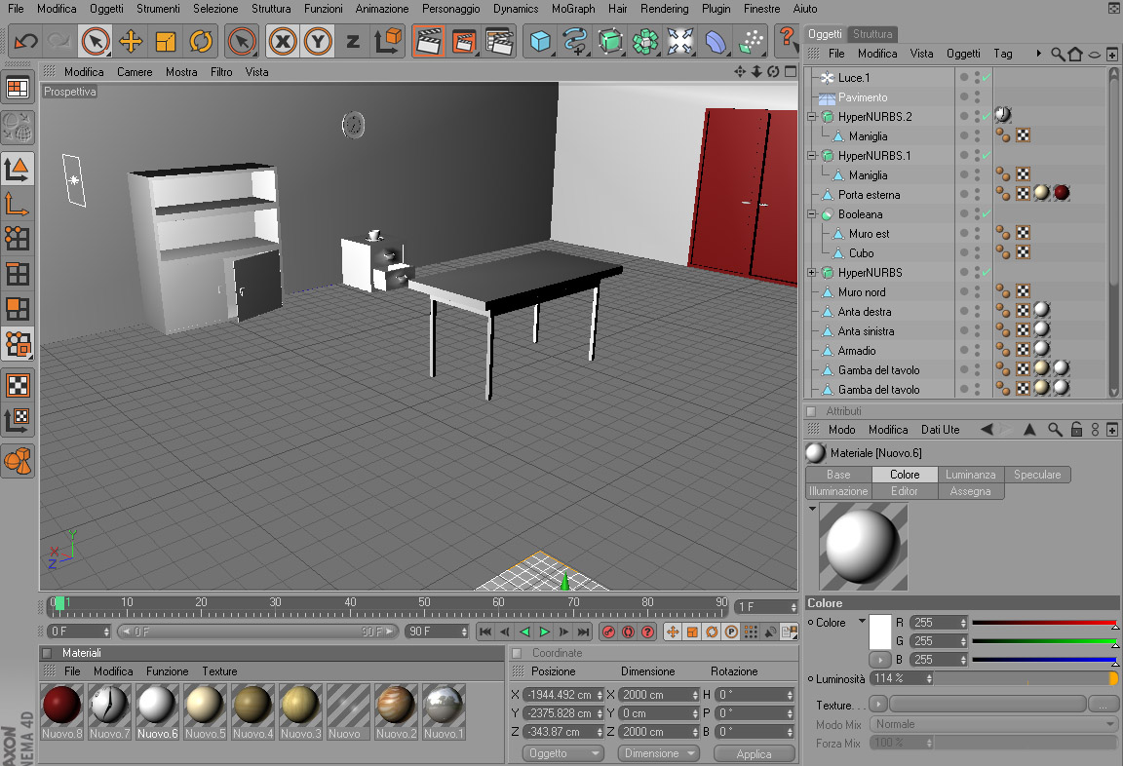Toggle green checkmark of HyperNURBS.2
1123x766 pixels.
[x=987, y=116]
